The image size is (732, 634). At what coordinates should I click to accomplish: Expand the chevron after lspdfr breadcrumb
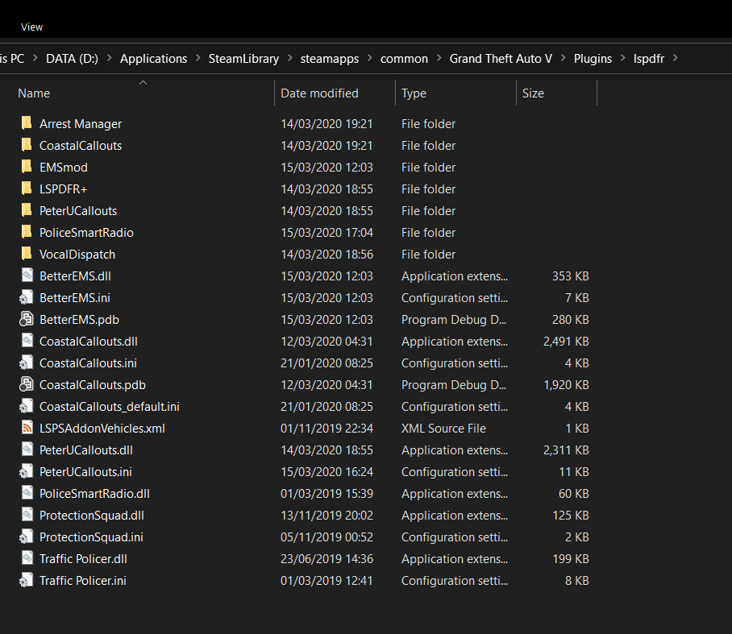[675, 58]
